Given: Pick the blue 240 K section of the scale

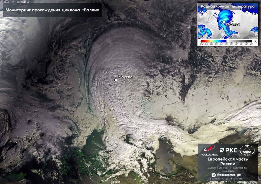Looking at the screenshot, I should click(x=221, y=41).
